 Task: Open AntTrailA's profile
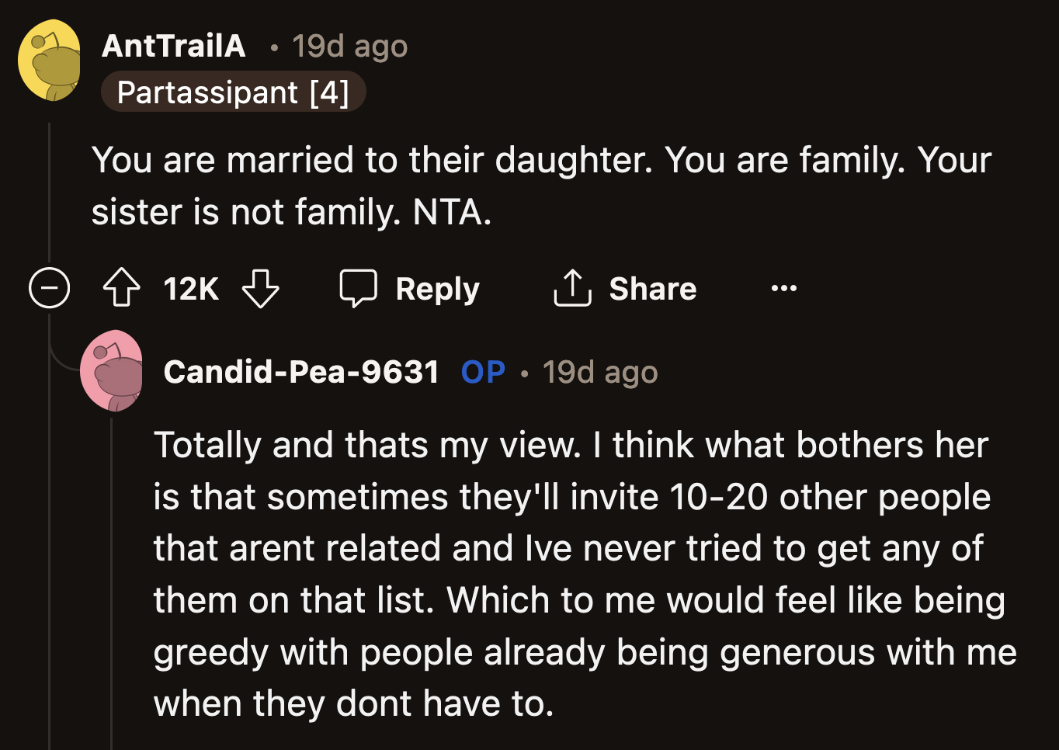click(x=174, y=45)
